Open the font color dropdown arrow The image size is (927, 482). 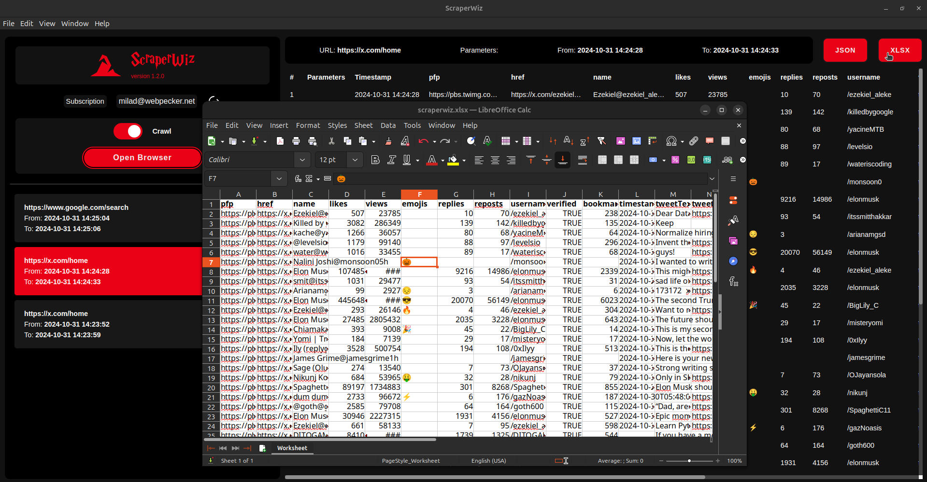[x=442, y=160]
